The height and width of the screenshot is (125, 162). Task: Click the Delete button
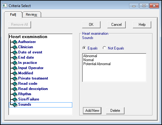point(115,111)
